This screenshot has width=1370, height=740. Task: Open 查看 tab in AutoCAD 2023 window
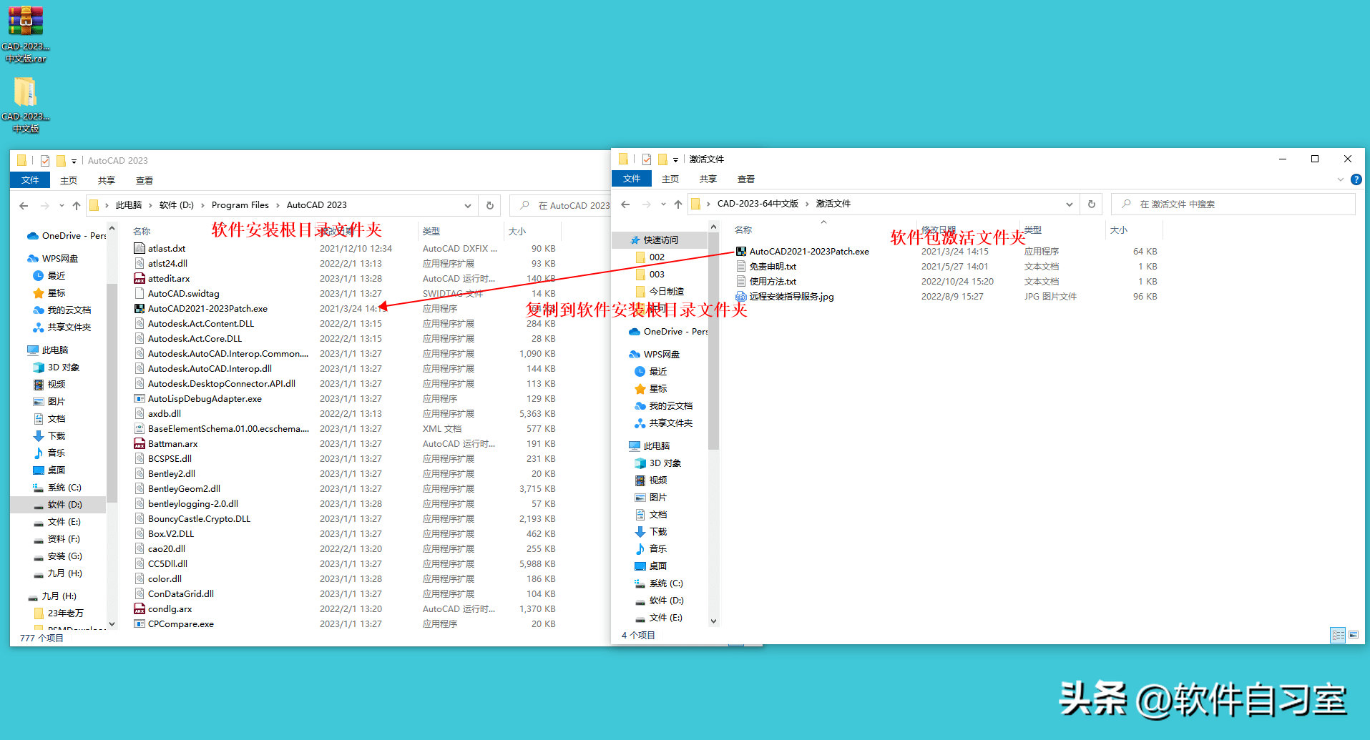click(145, 180)
